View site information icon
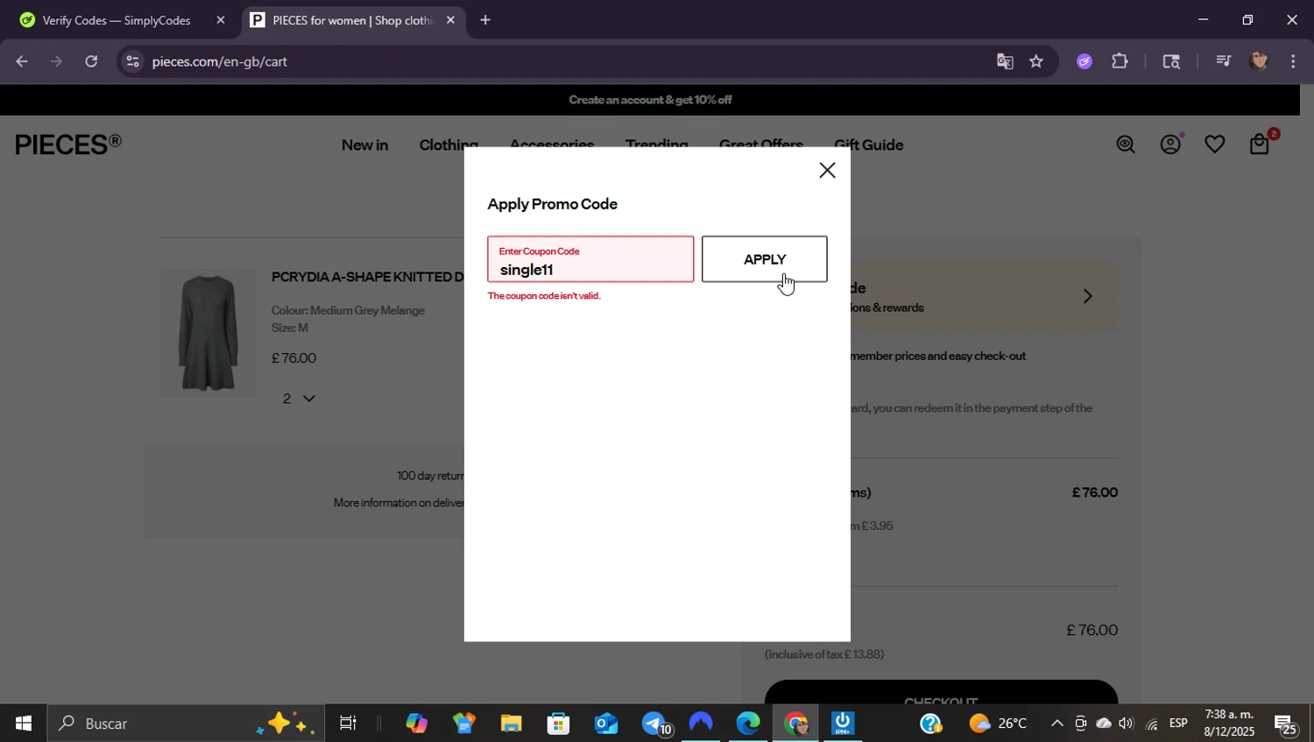 132,61
